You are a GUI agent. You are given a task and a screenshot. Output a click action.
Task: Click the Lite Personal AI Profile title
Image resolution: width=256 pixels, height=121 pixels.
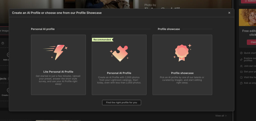point(58,72)
